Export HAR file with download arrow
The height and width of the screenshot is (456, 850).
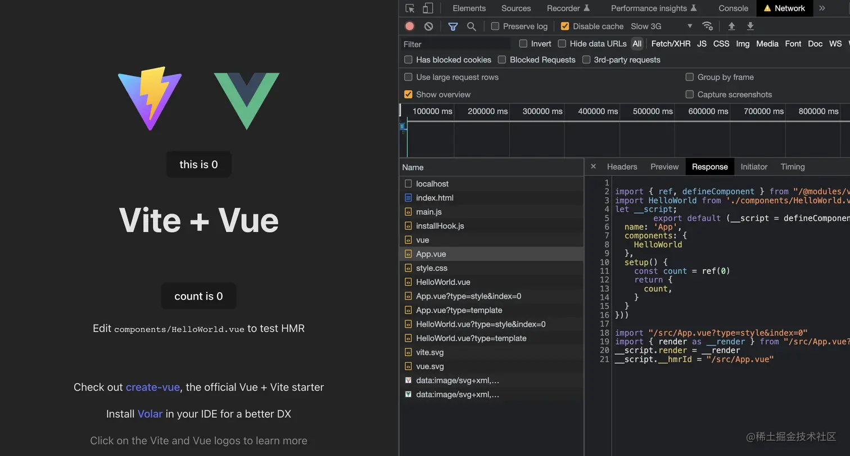(750, 26)
